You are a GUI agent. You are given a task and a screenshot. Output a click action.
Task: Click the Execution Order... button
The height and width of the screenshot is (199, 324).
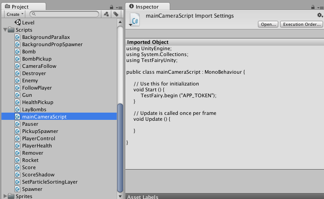click(x=301, y=24)
